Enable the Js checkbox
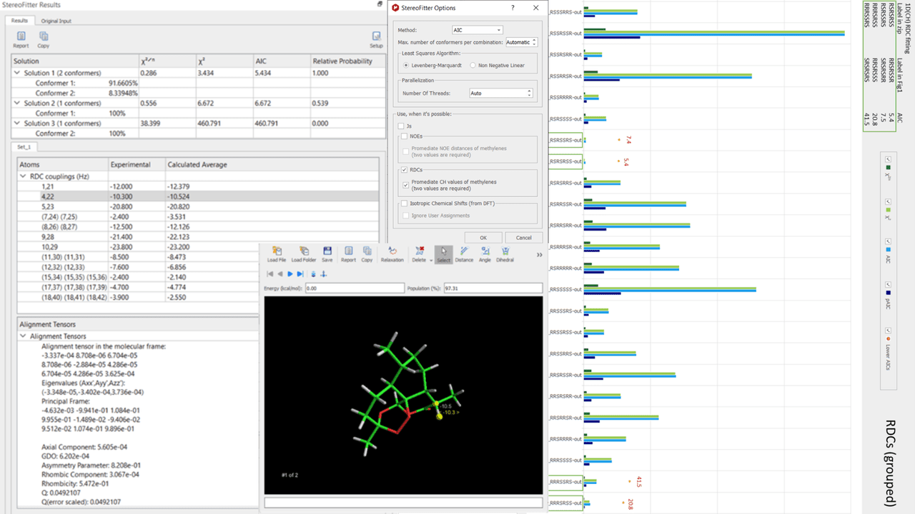915x514 pixels. pyautogui.click(x=401, y=126)
